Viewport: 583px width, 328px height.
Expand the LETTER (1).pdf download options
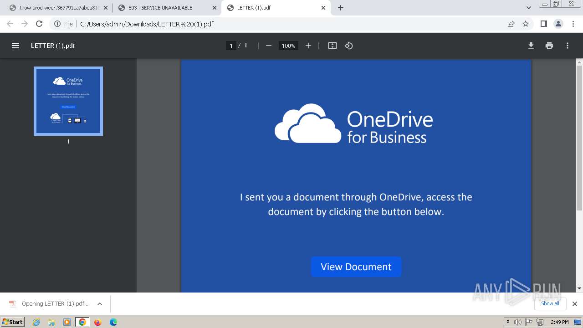[x=100, y=304]
